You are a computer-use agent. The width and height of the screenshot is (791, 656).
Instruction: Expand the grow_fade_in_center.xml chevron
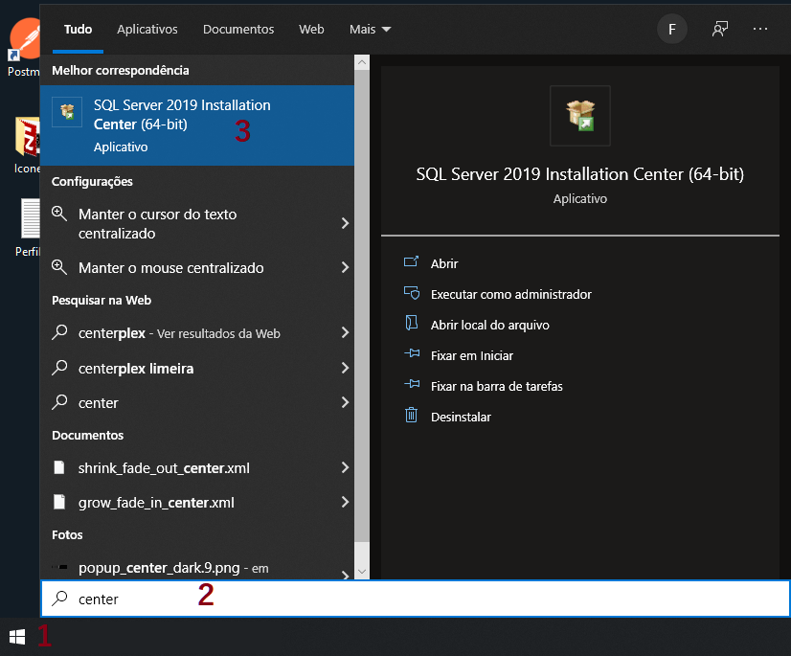click(x=345, y=502)
